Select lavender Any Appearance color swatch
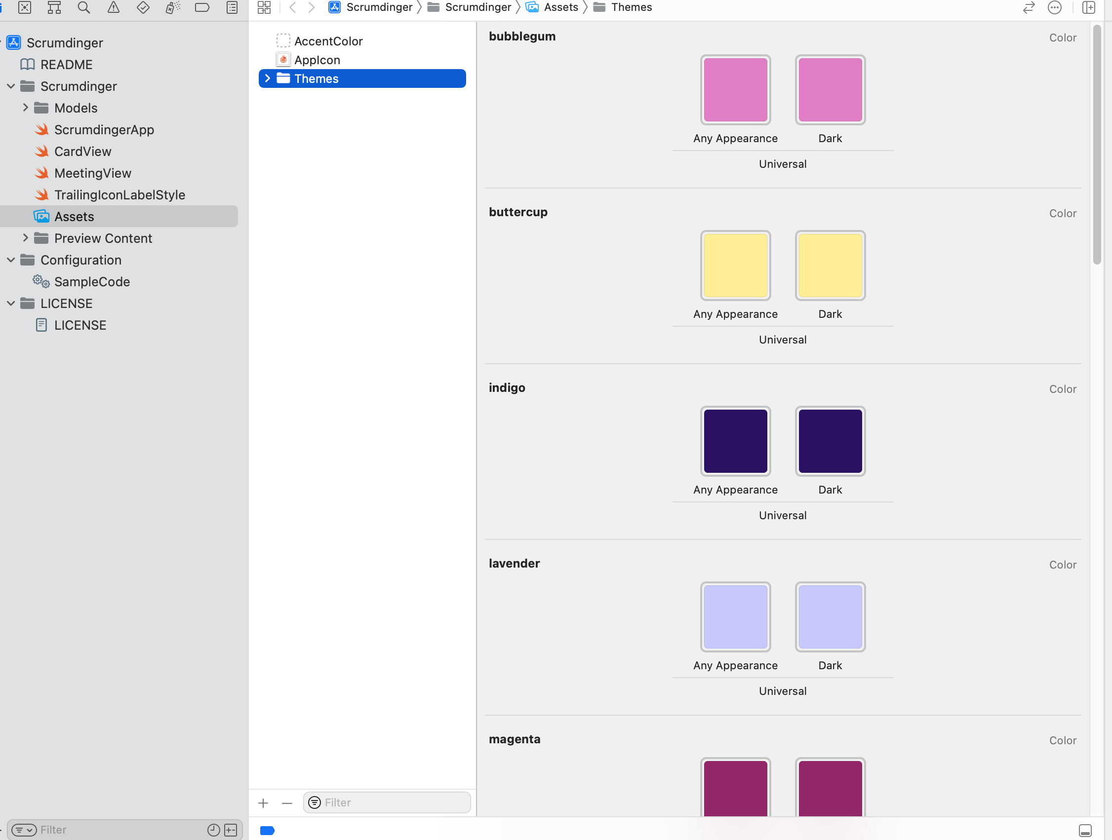This screenshot has height=840, width=1112. click(735, 617)
